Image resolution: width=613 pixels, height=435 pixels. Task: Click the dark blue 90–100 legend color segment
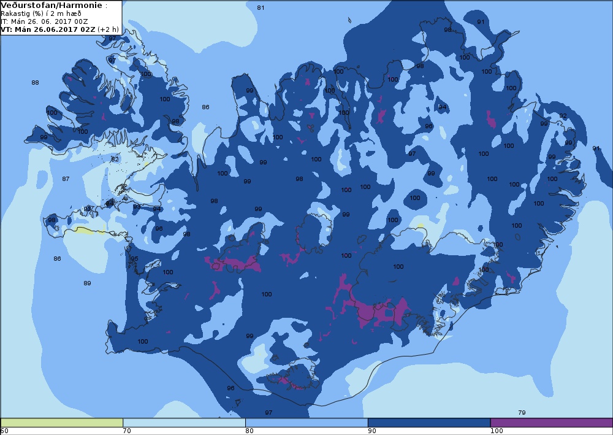point(429,423)
